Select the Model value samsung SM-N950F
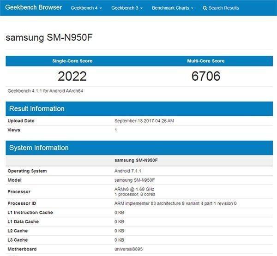This screenshot has width=277, height=256. pyautogui.click(x=135, y=180)
